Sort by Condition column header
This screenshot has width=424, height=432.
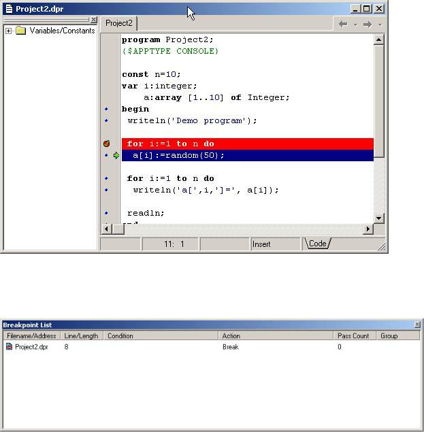click(161, 336)
